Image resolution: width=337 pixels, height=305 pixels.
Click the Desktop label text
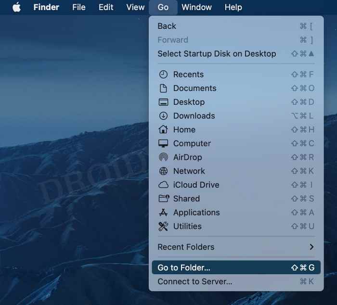click(x=189, y=102)
